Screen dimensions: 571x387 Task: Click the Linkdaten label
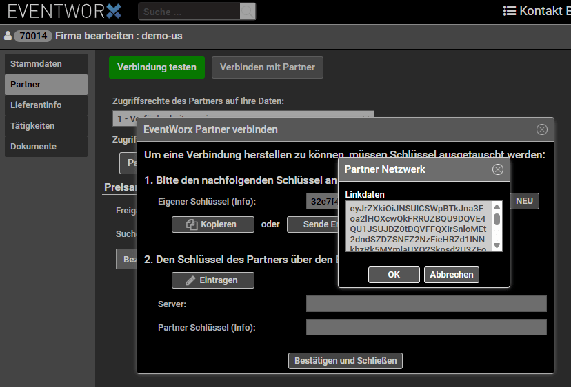pos(365,195)
